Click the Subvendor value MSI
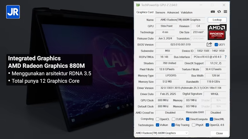248x139 pixels. 167,51
